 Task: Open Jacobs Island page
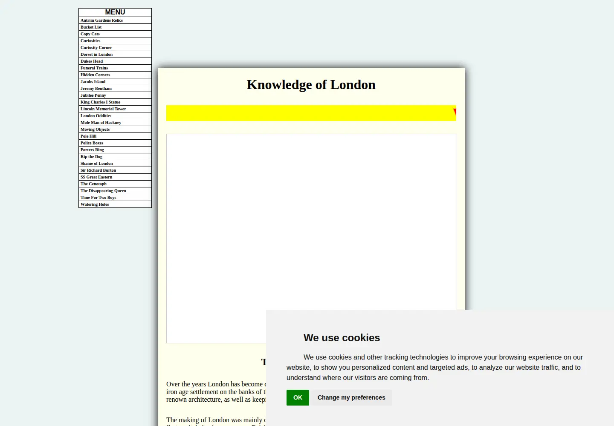pos(115,82)
